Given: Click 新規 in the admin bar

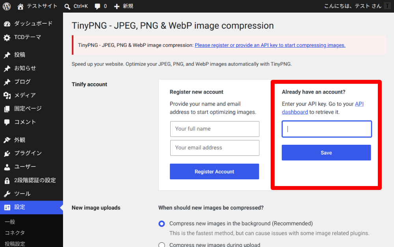Looking at the screenshot, I should tap(128, 6).
